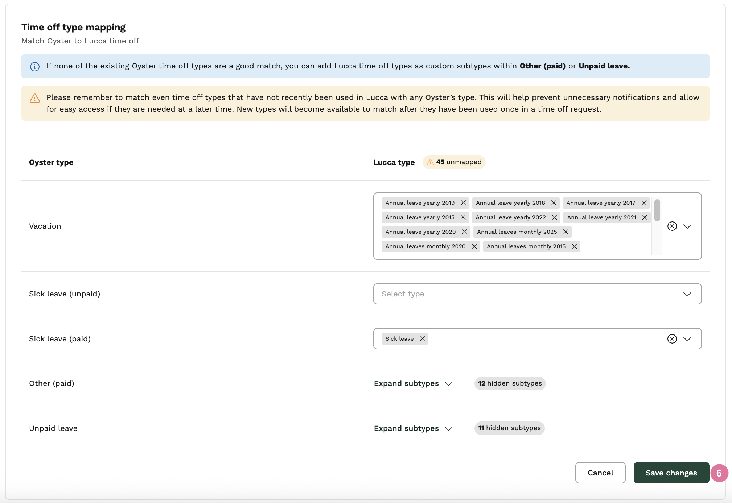This screenshot has height=503, width=732.
Task: Remove the Annual leave yearly 2019 tag
Action: (x=463, y=203)
